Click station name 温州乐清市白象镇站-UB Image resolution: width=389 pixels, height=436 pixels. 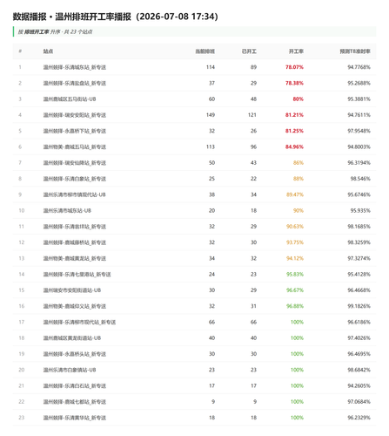click(x=70, y=370)
